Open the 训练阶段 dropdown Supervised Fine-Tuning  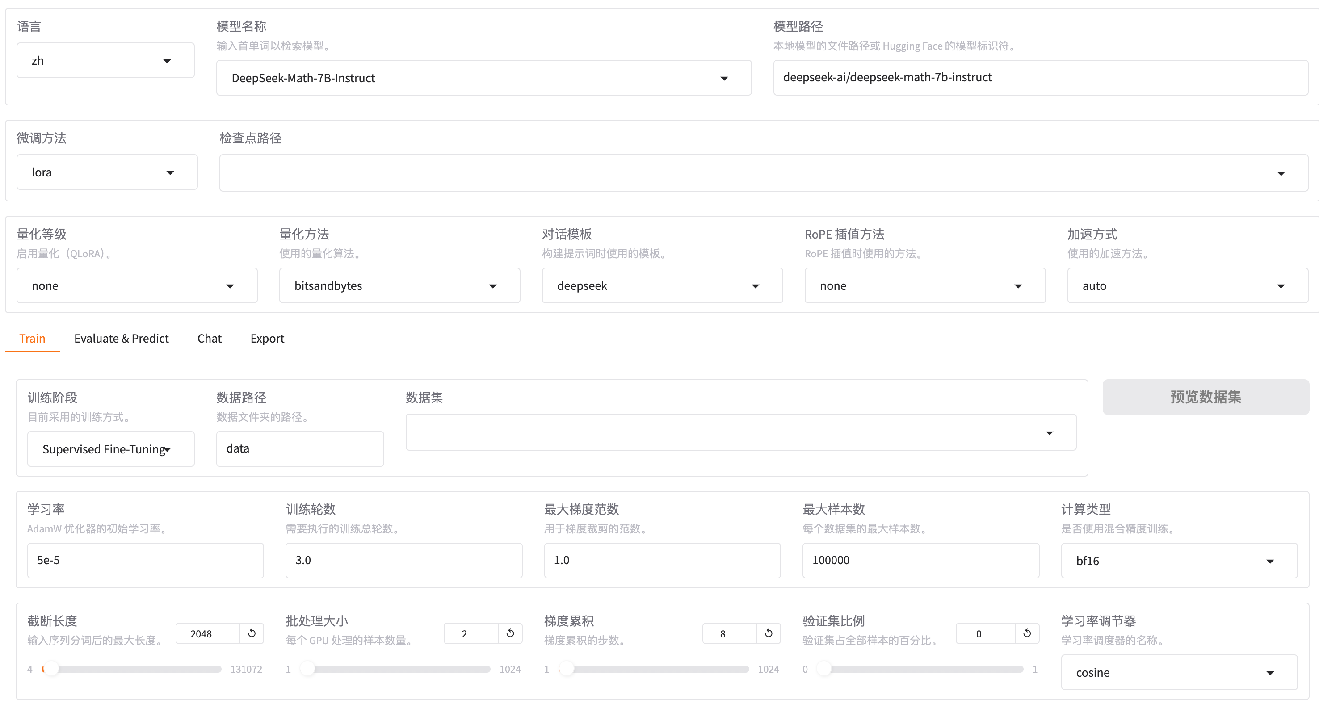click(111, 449)
